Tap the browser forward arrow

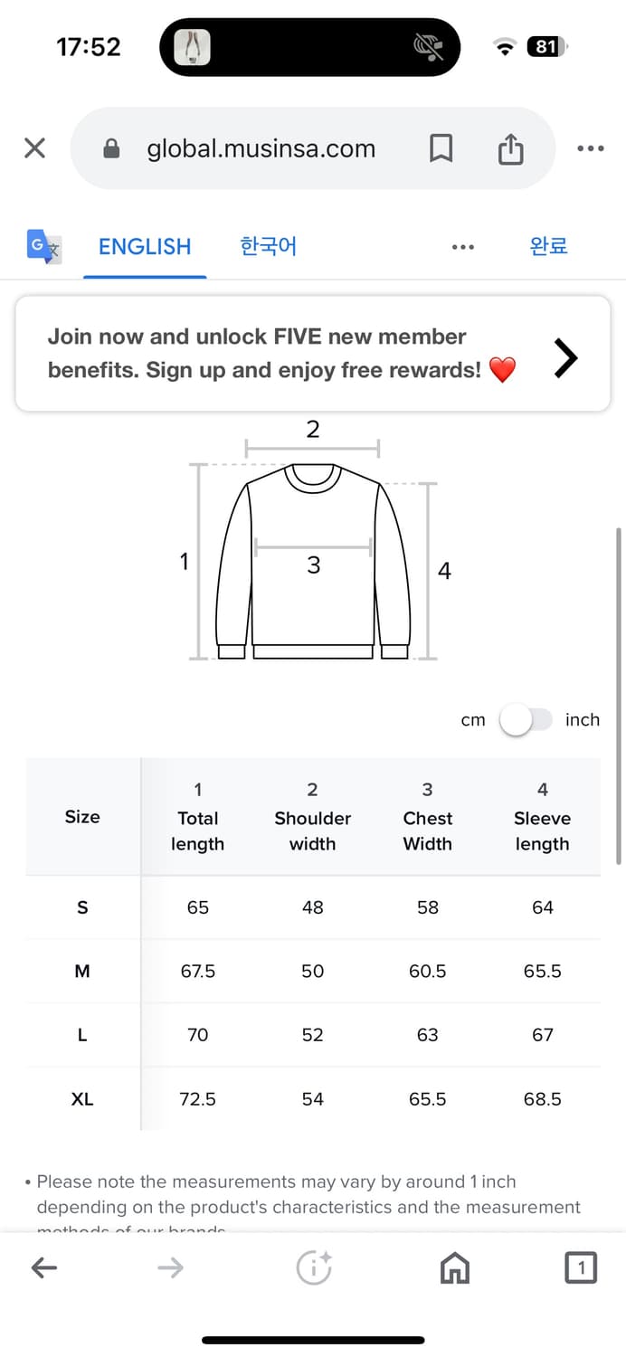[170, 1268]
